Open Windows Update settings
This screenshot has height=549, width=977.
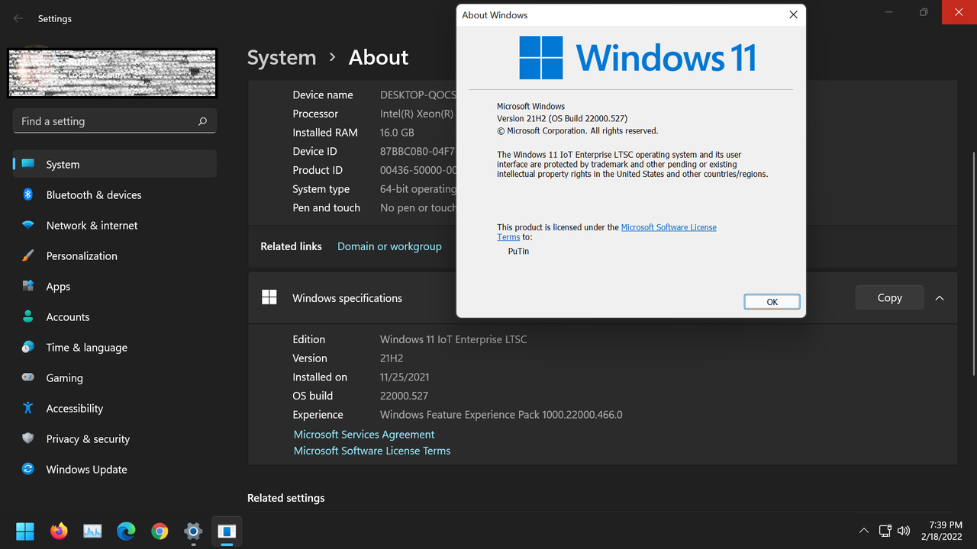(x=114, y=469)
